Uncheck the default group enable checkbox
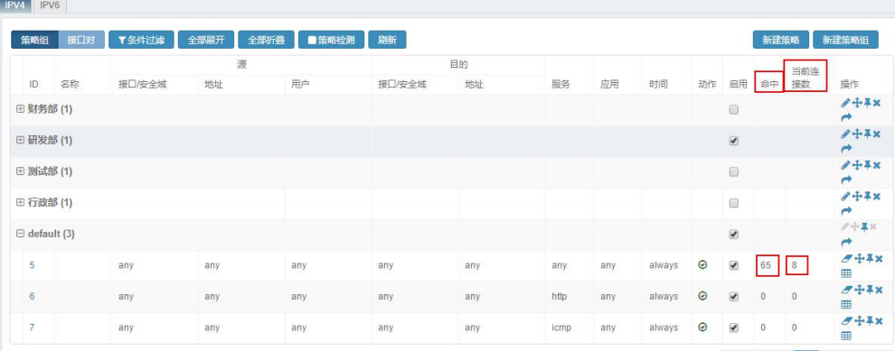This screenshot has height=351, width=895. coord(734,234)
